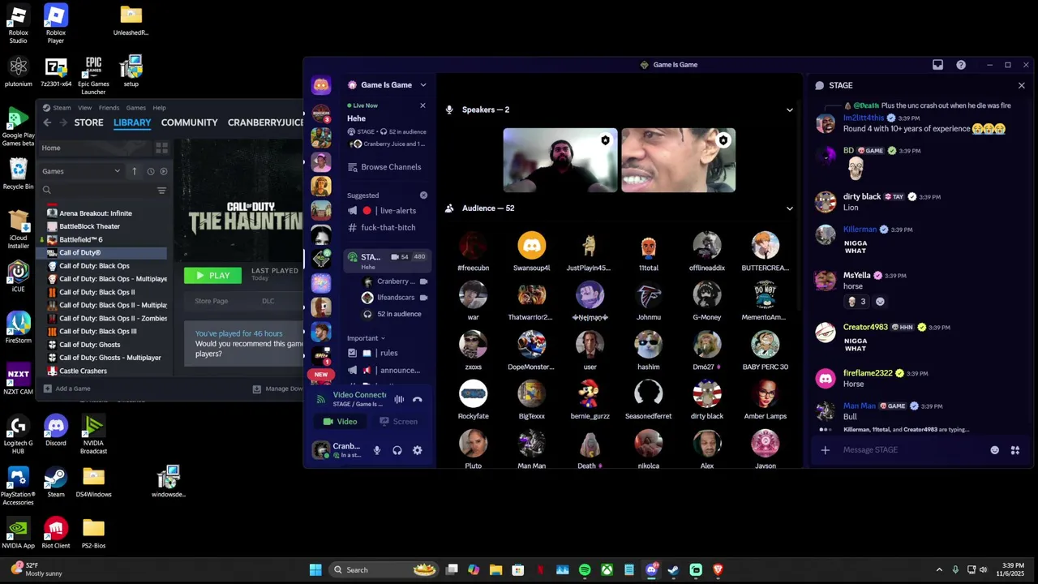The image size is (1038, 584).
Task: Toggle noise suppression next to Video Connected
Action: [x=399, y=399]
